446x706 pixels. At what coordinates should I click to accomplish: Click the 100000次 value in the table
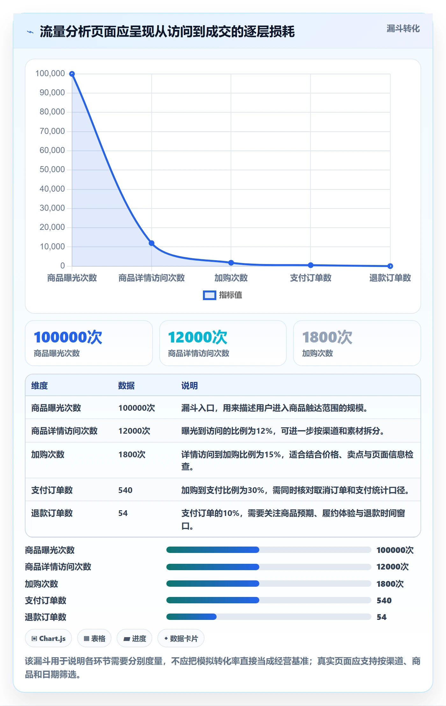[x=137, y=408]
